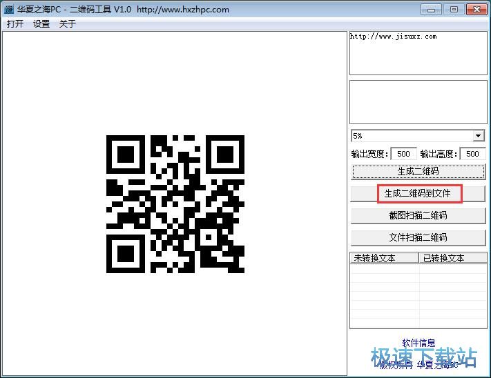Click the 已转换文本 column header
Image resolution: width=491 pixels, height=378 pixels.
453,258
